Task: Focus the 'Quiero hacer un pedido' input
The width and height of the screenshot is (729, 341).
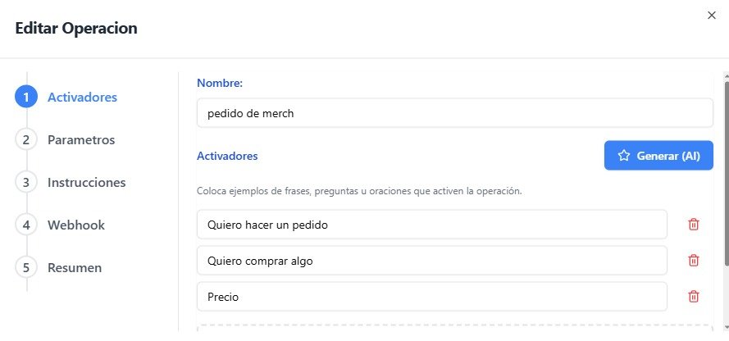Action: [x=432, y=225]
